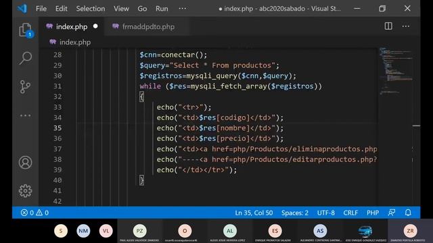Open the Selection menu
The height and width of the screenshot is (243, 433).
pyautogui.click(x=91, y=9)
